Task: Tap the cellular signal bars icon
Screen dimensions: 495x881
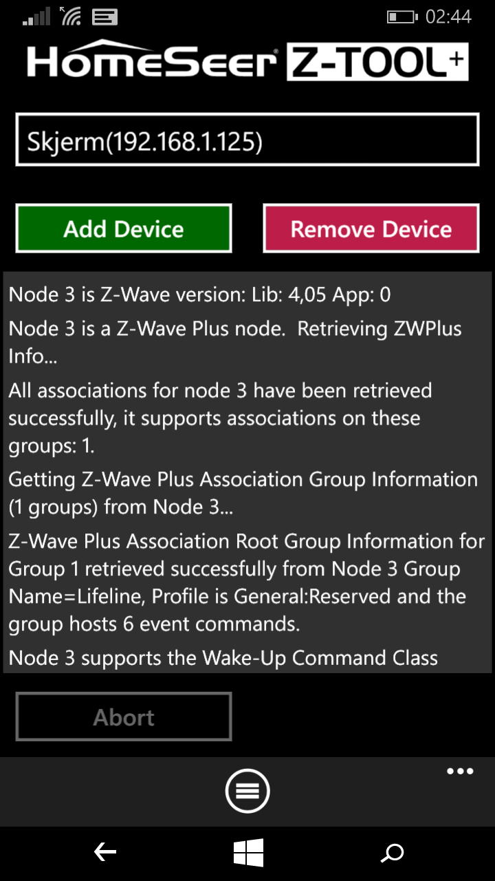Action: click(36, 17)
